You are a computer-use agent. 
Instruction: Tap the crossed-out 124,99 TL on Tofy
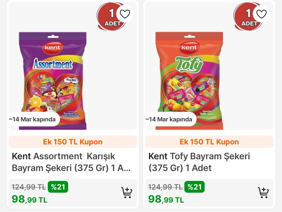(x=165, y=187)
